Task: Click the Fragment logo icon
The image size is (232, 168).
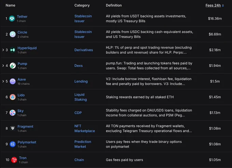Action: [13, 128]
